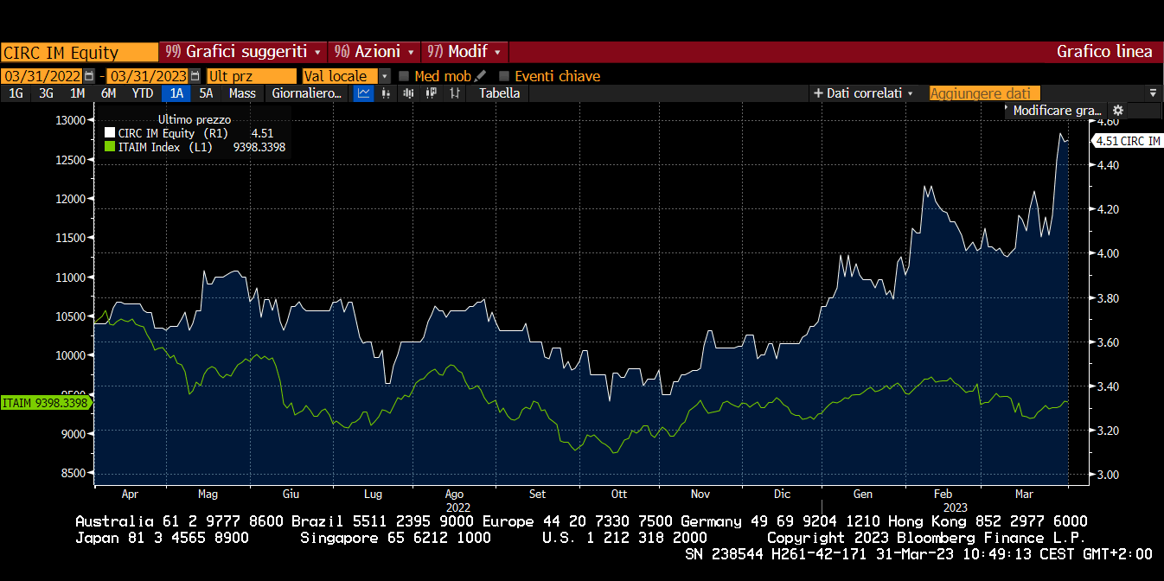
Task: Click the pencil icon next to Med mob
Action: (481, 76)
